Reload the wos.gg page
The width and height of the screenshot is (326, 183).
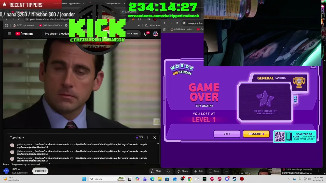(177, 23)
